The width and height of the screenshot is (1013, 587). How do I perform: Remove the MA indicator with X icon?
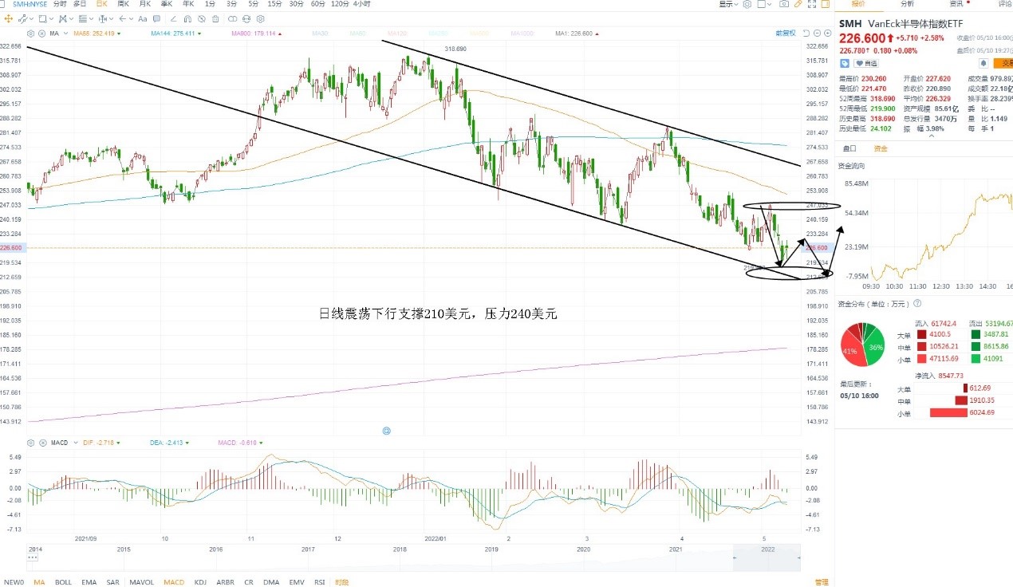41,33
